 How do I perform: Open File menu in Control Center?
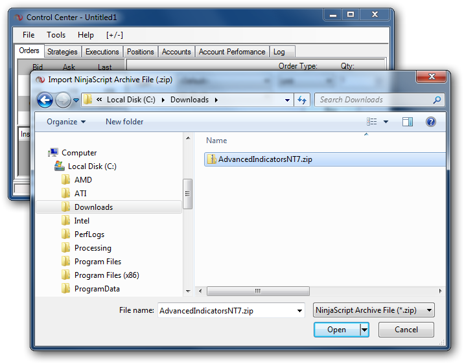tap(29, 35)
